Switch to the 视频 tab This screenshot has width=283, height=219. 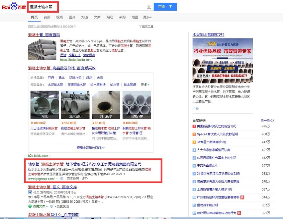[59, 17]
